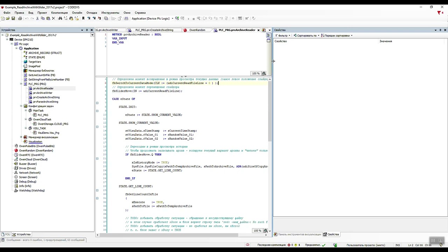
Task: Toggle the tabular declaration view button
Action: (x=268, y=41)
